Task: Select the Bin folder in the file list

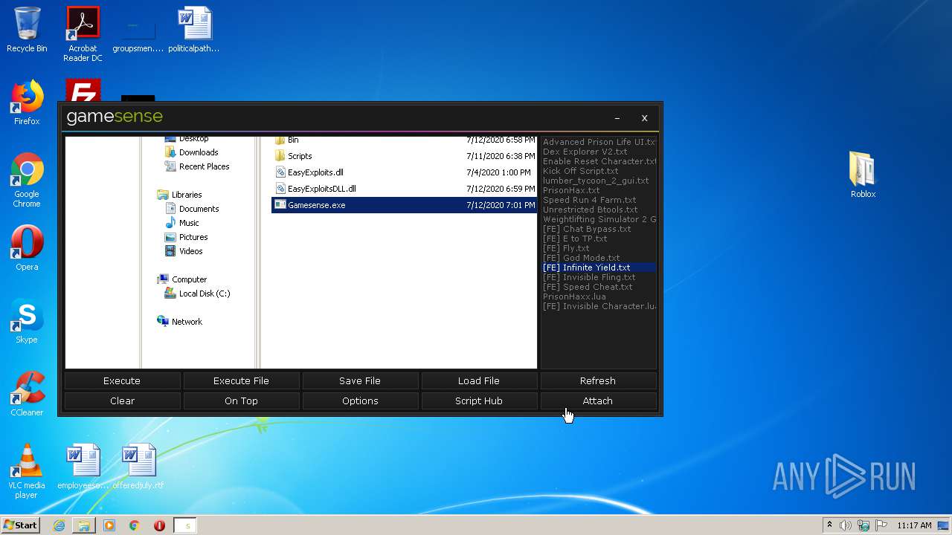Action: (404, 140)
